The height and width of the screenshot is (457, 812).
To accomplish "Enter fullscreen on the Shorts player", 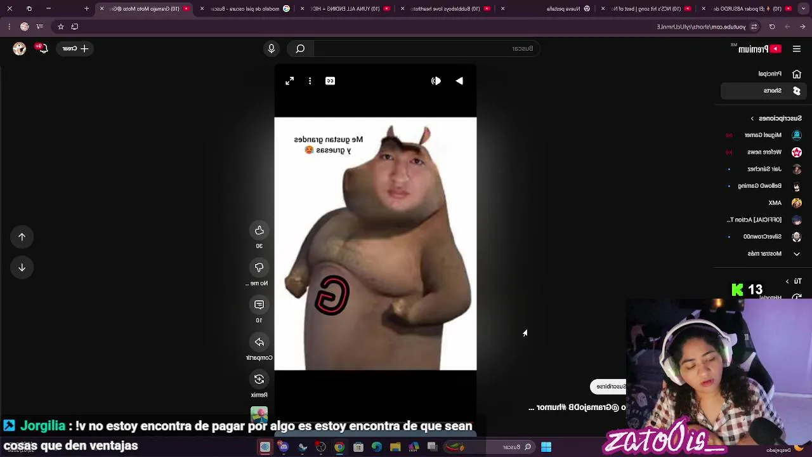I will coord(289,81).
